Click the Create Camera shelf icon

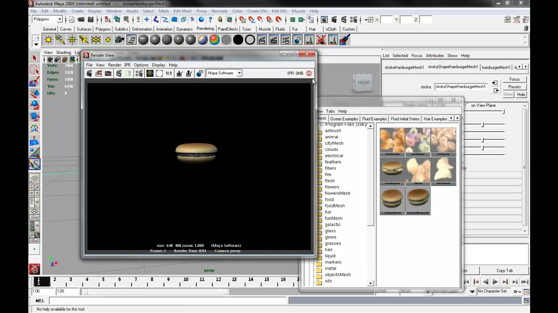click(x=119, y=40)
